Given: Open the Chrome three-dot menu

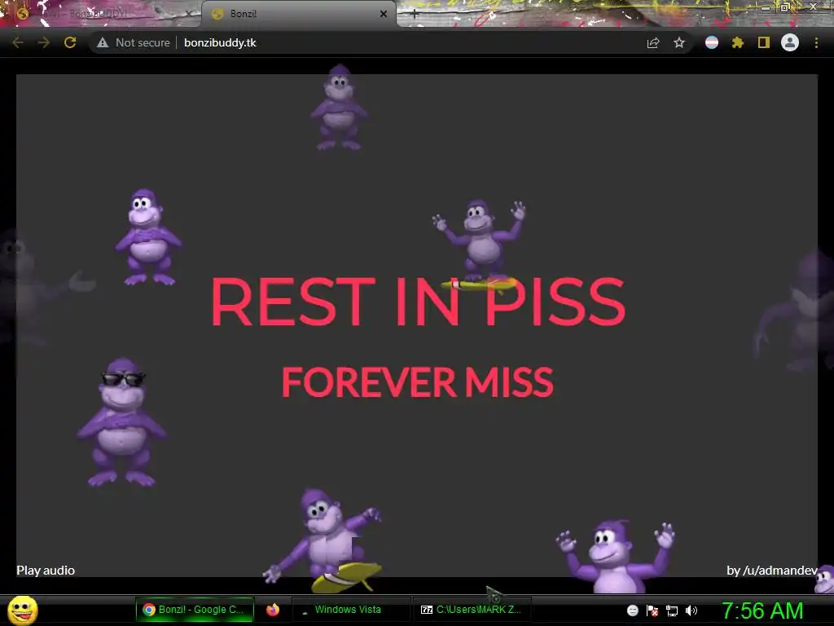Looking at the screenshot, I should coord(816,42).
